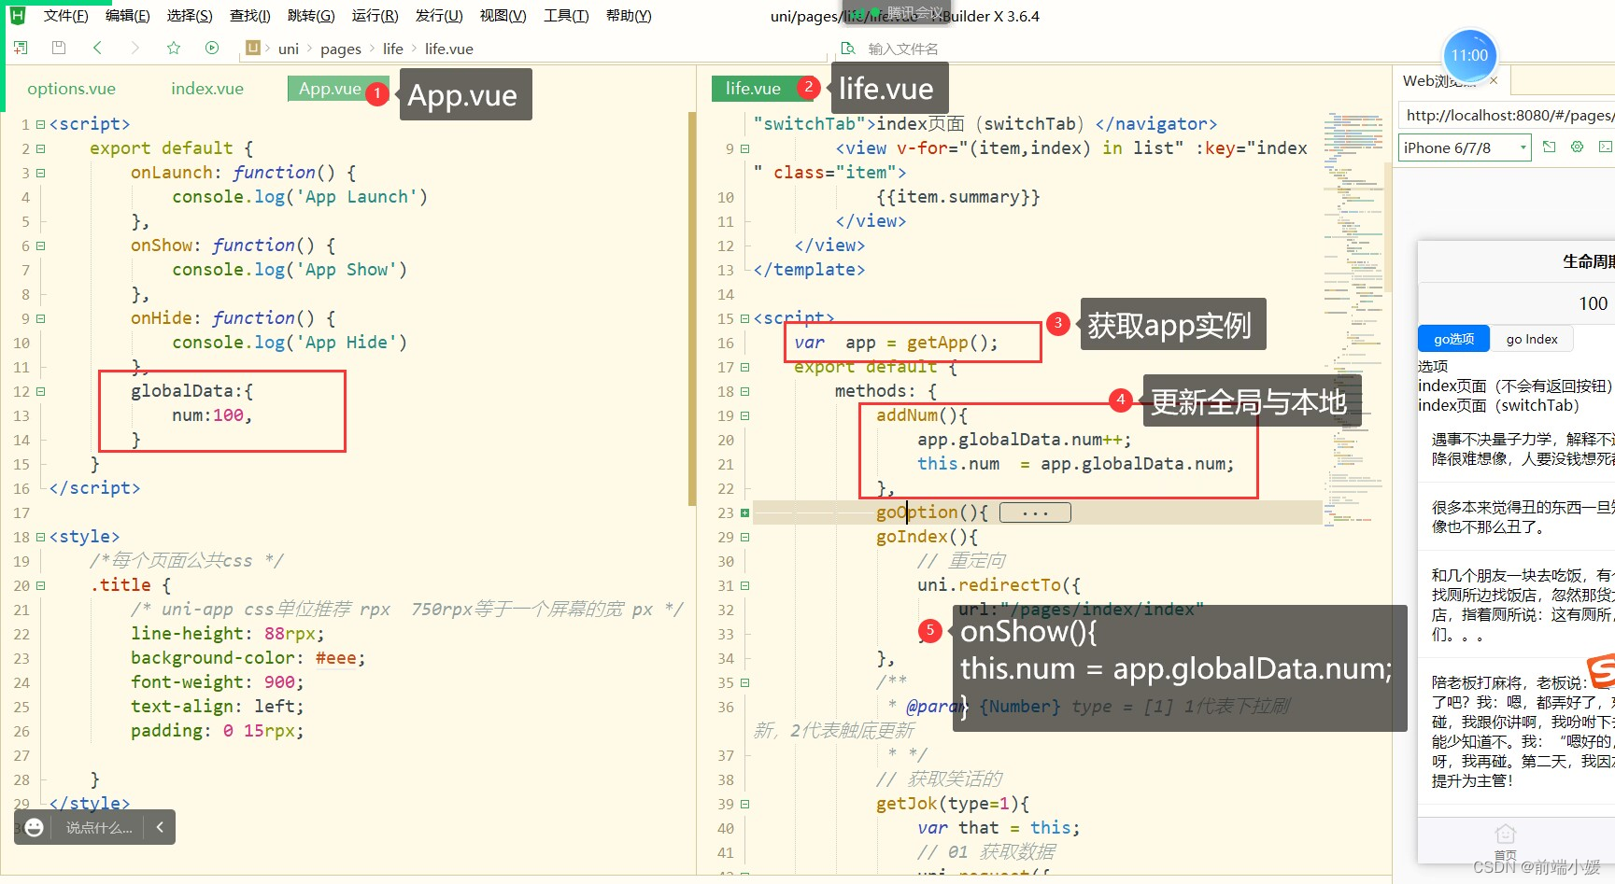Collapse the script fold marker on line 1
Image resolution: width=1615 pixels, height=884 pixels.
click(x=40, y=124)
